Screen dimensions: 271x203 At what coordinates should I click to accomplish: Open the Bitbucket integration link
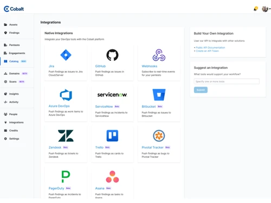point(149,107)
